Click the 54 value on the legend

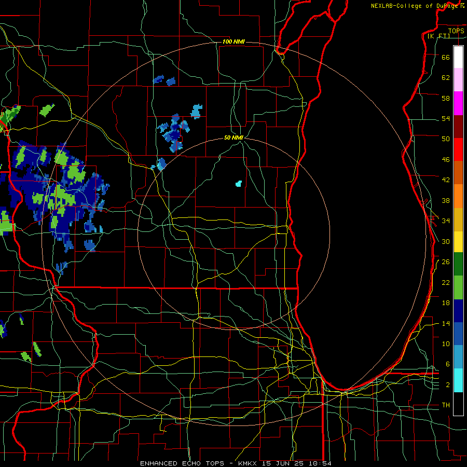click(x=446, y=118)
